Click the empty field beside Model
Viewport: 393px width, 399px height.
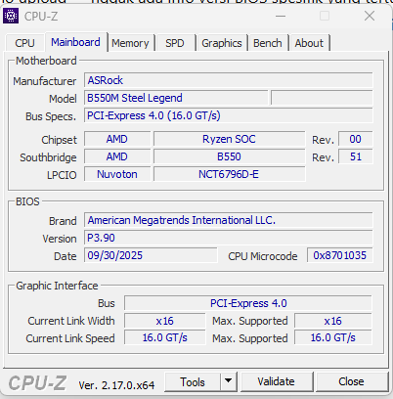click(x=322, y=98)
